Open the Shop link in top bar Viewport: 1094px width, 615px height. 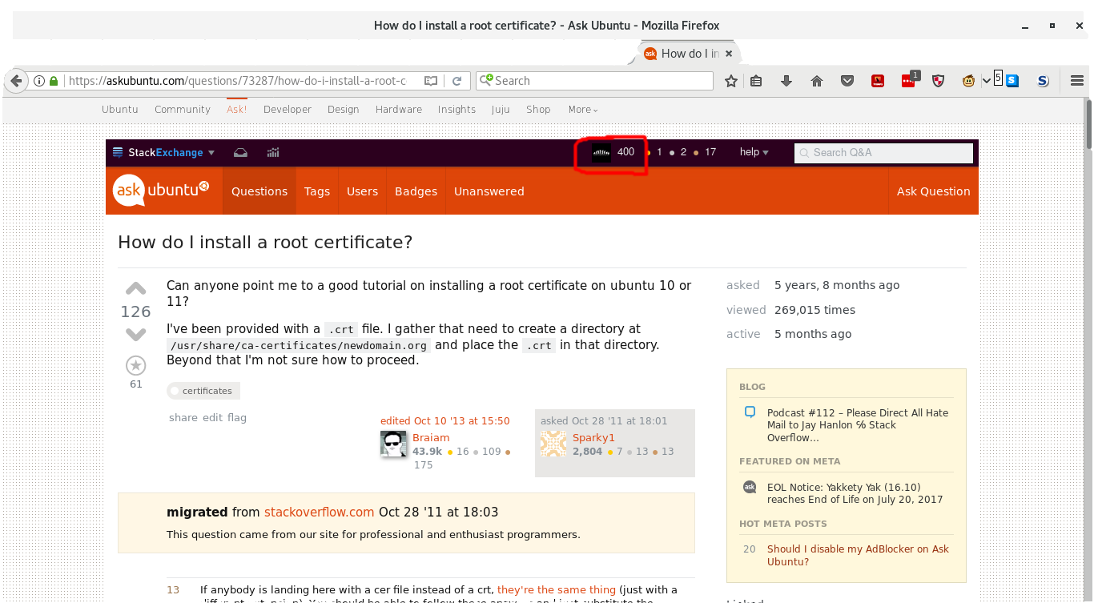point(538,110)
